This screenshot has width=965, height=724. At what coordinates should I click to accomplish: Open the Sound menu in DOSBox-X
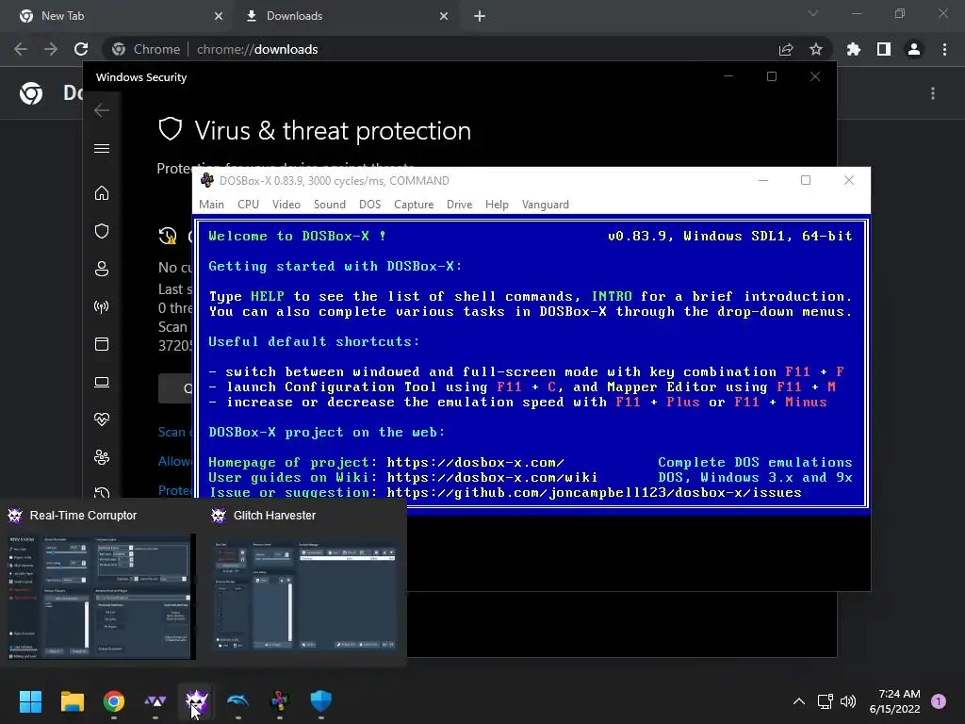pyautogui.click(x=329, y=205)
